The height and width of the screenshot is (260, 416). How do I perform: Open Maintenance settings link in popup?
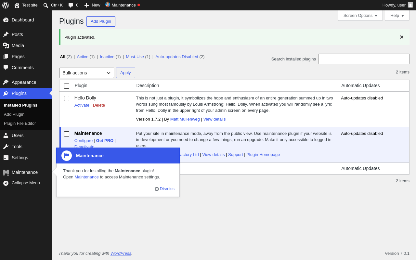coord(86,177)
